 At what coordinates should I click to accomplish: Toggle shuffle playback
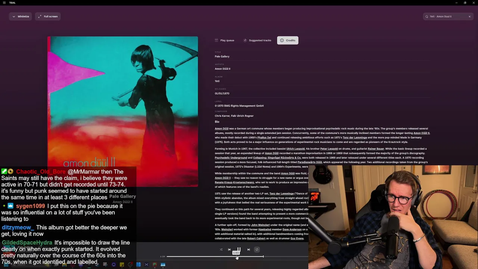coord(221,250)
